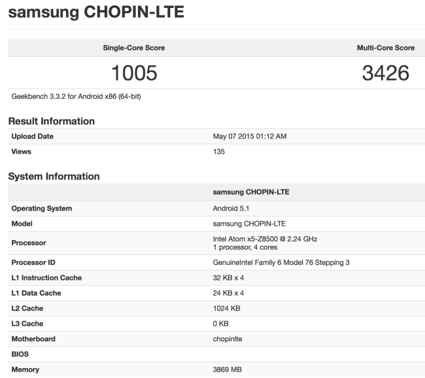Click the May 07 2015 upload date

tap(250, 136)
